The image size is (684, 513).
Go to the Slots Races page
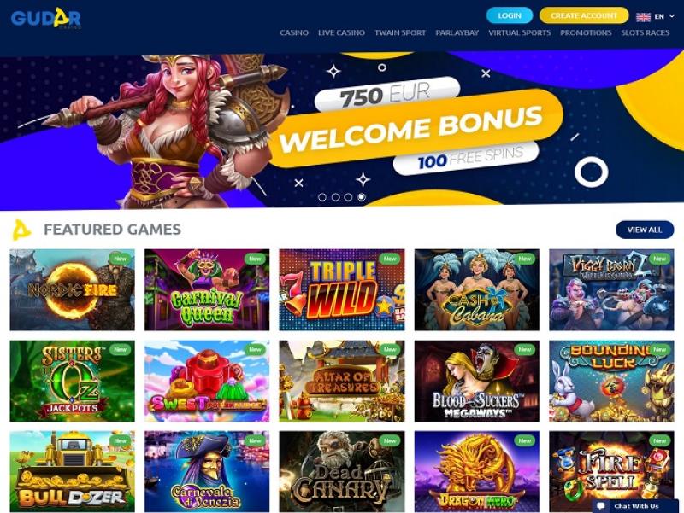click(646, 32)
